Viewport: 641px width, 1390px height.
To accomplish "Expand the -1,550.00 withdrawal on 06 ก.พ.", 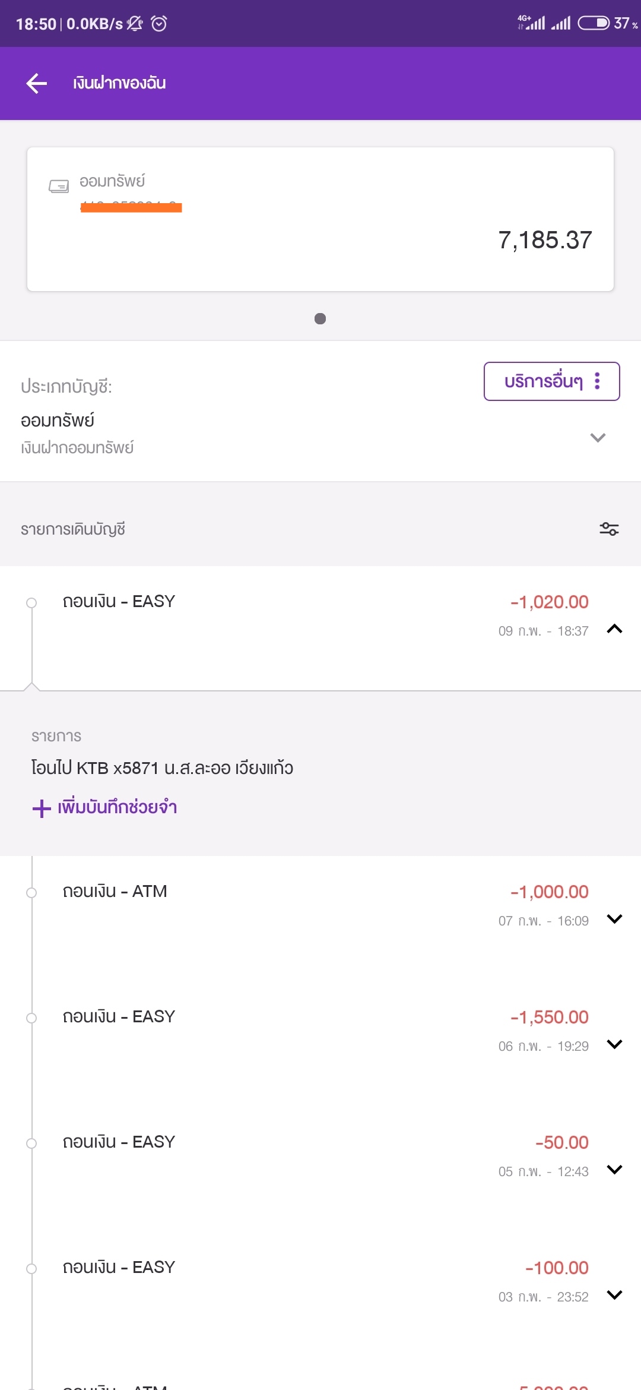I will tap(615, 1044).
